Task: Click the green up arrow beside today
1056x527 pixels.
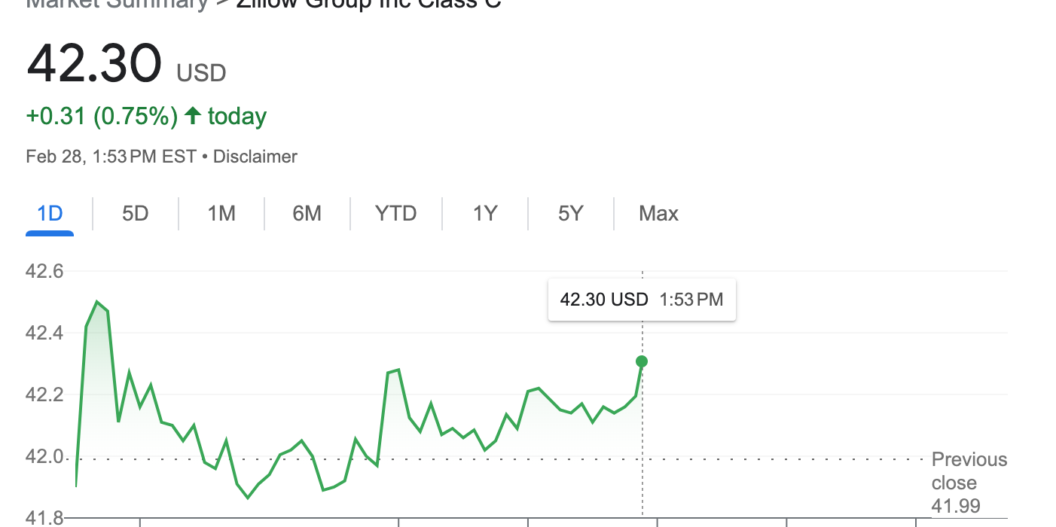Action: point(193,116)
